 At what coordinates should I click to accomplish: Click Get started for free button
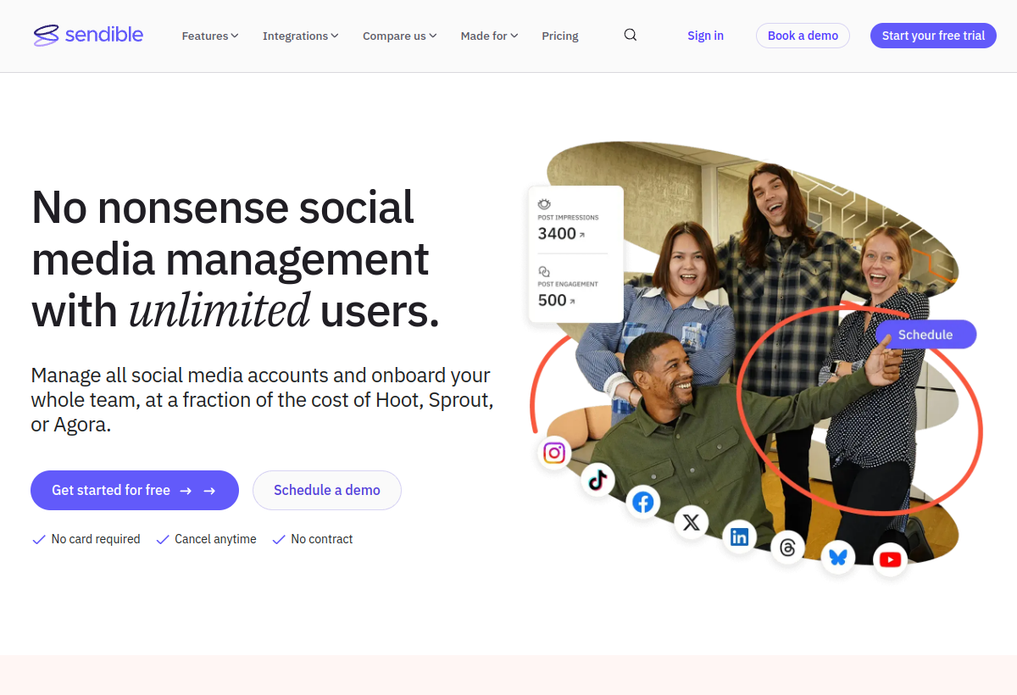pos(135,490)
